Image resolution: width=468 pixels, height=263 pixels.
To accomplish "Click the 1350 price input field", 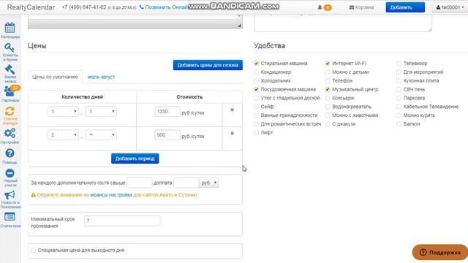I will tap(167, 112).
